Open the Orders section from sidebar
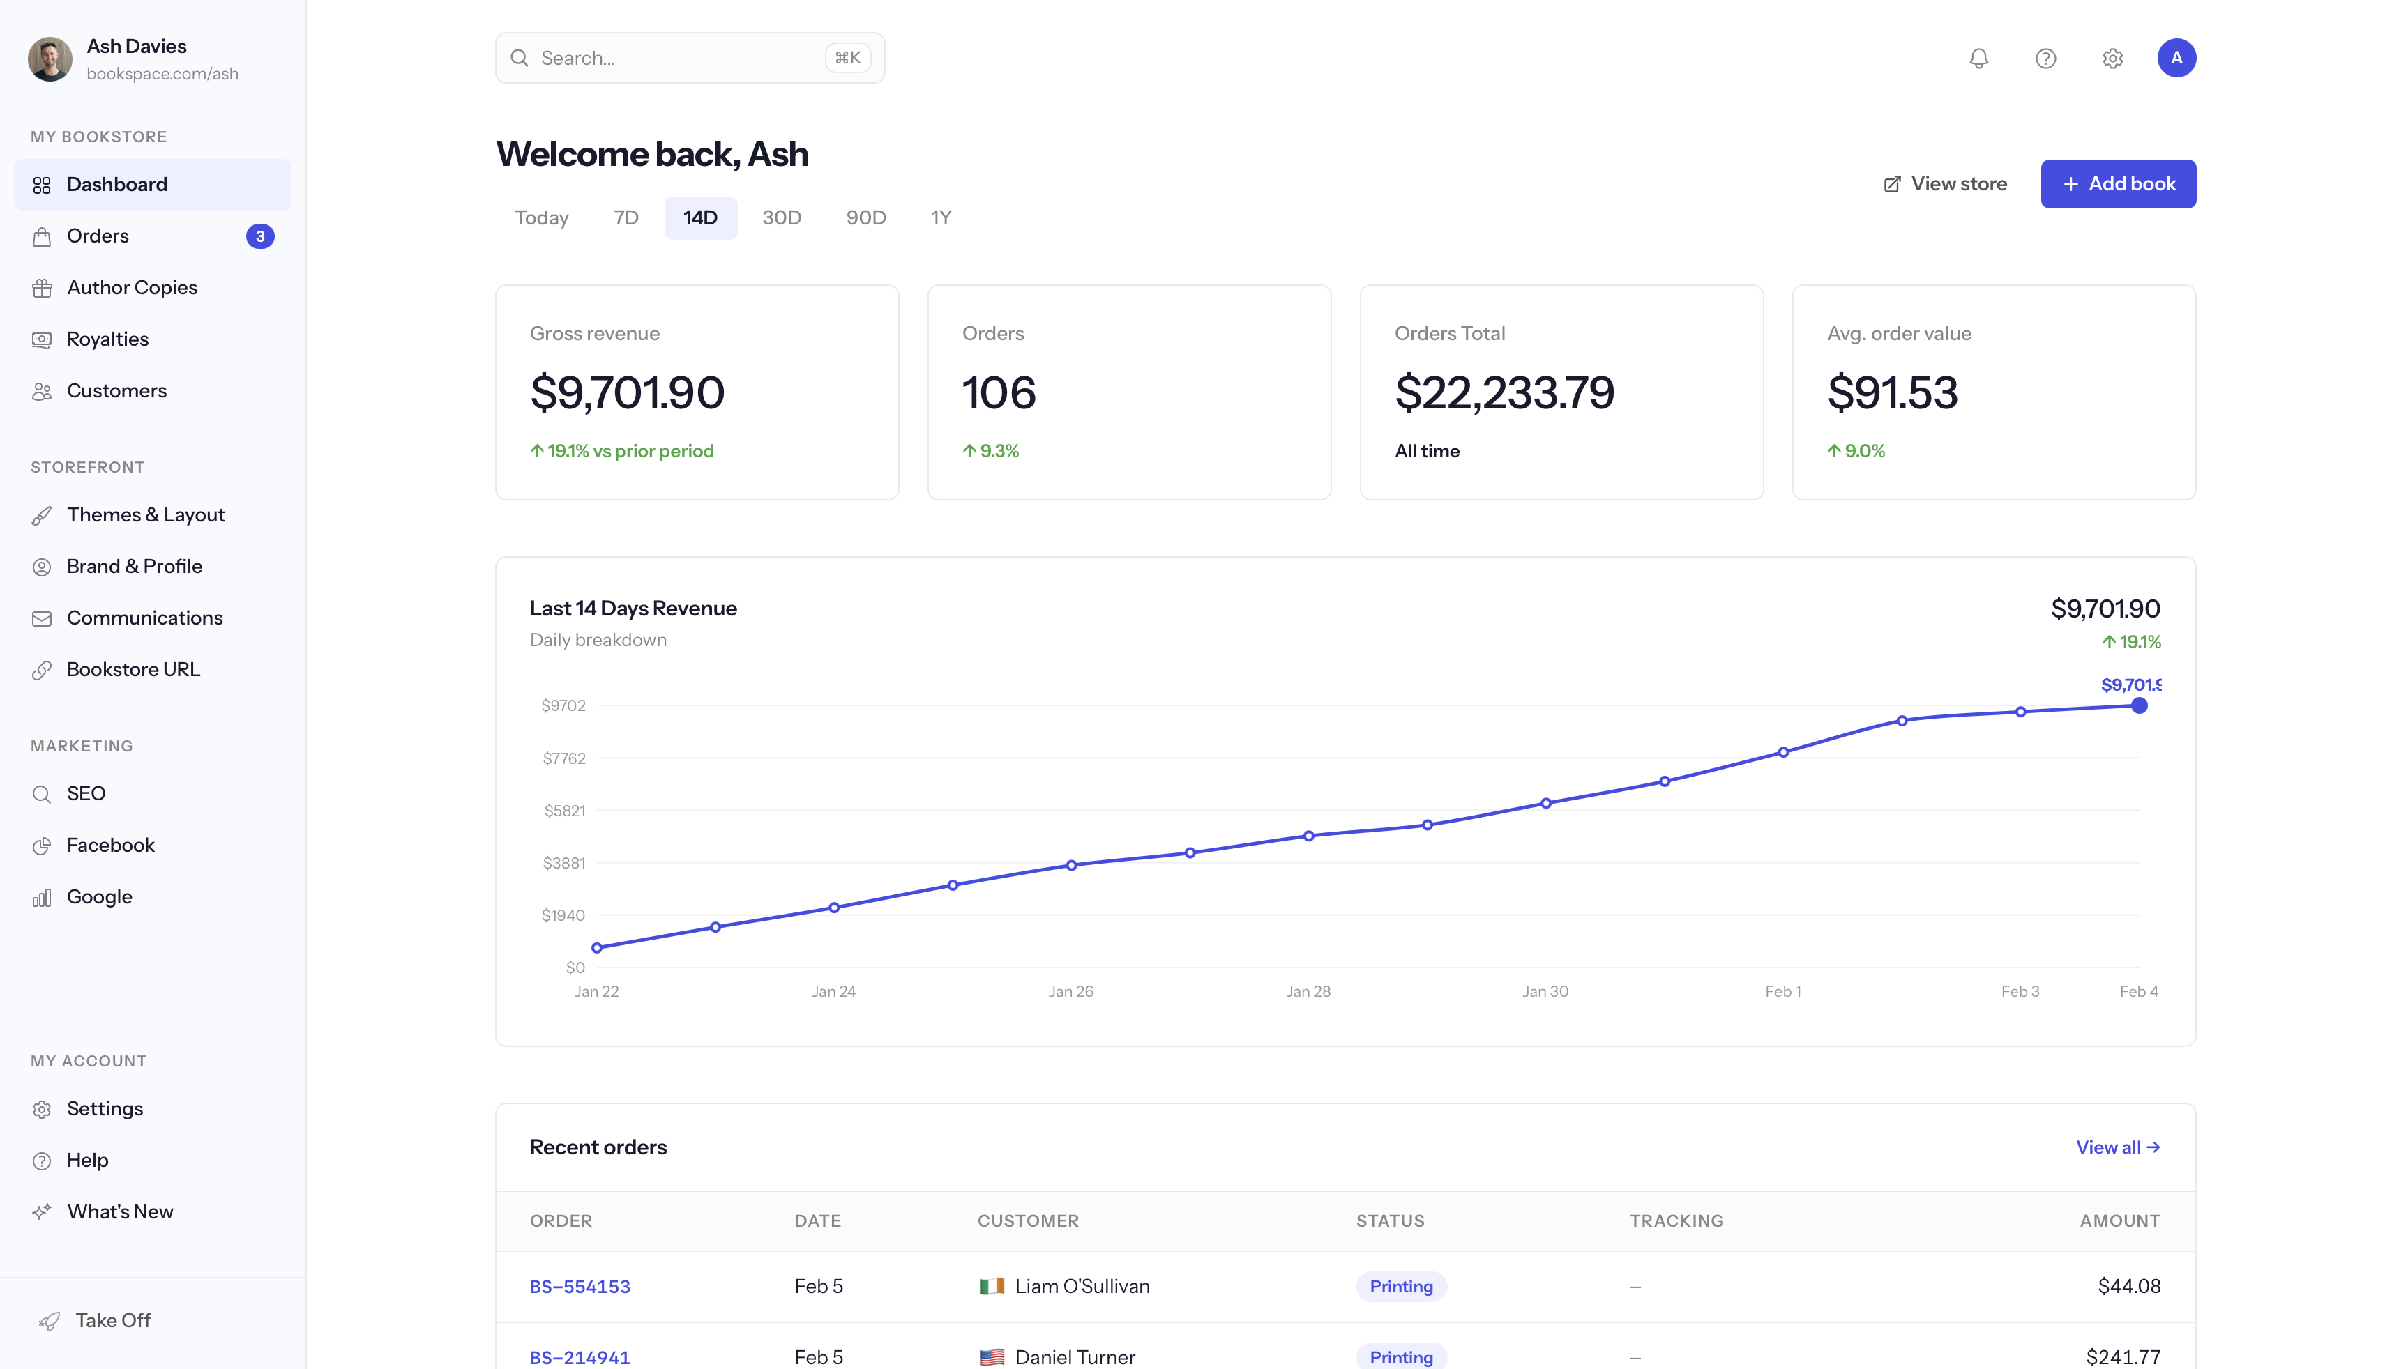The image size is (2385, 1369). click(97, 236)
